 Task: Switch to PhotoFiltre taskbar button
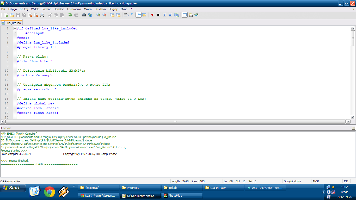coord(182,196)
